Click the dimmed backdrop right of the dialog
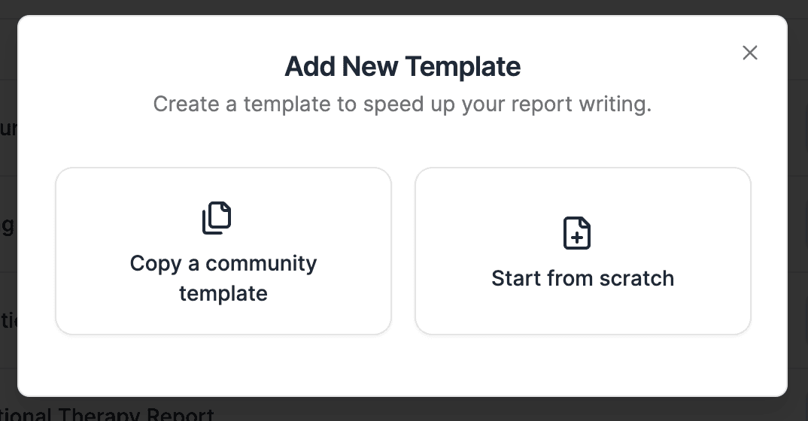Screen dimensions: 808x421 tap(798, 210)
